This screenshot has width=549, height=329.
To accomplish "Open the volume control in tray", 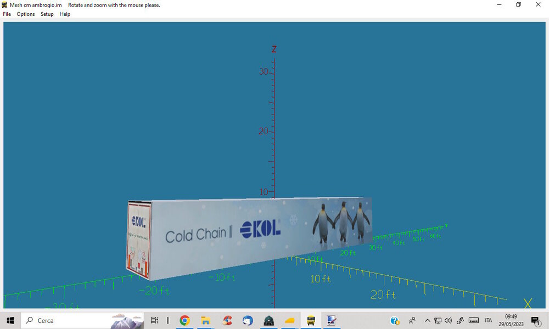I will [448, 320].
